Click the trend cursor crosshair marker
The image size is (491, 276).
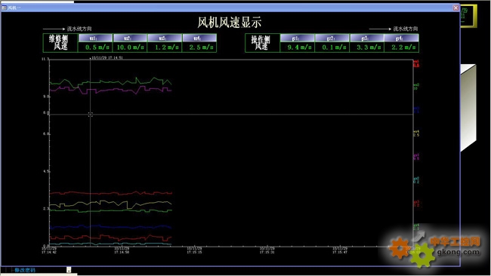coord(90,115)
